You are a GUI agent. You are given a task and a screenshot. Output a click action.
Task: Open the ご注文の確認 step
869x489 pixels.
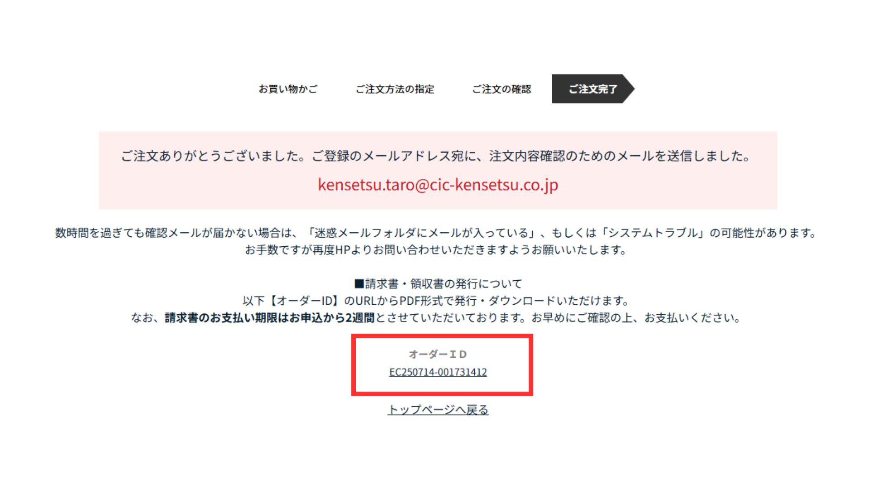(501, 89)
